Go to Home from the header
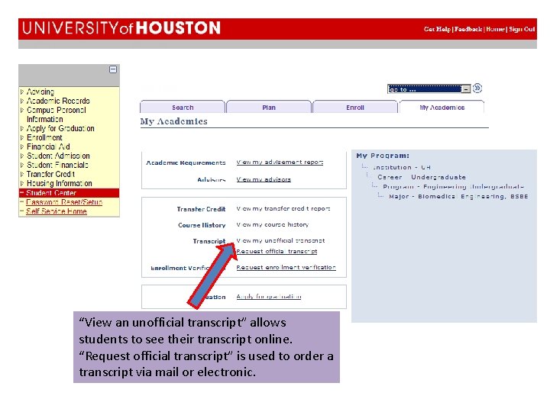550x412 pixels. click(x=495, y=29)
